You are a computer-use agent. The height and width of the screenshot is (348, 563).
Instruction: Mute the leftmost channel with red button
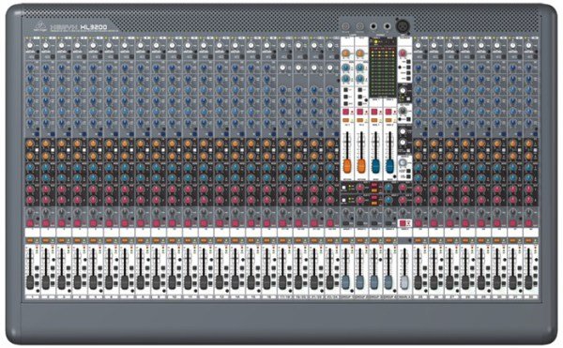30,223
